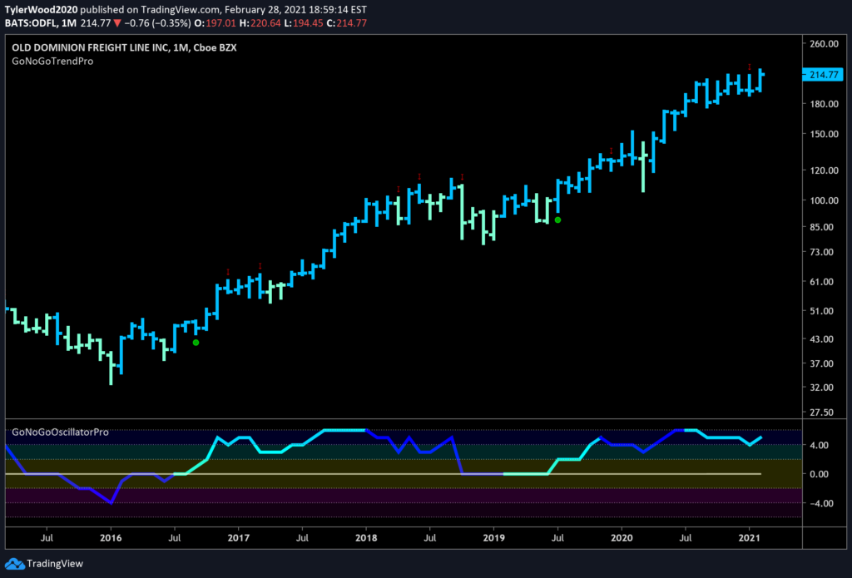The image size is (852, 578).
Task: Click the red down-triangle change indicator
Action: (x=116, y=23)
